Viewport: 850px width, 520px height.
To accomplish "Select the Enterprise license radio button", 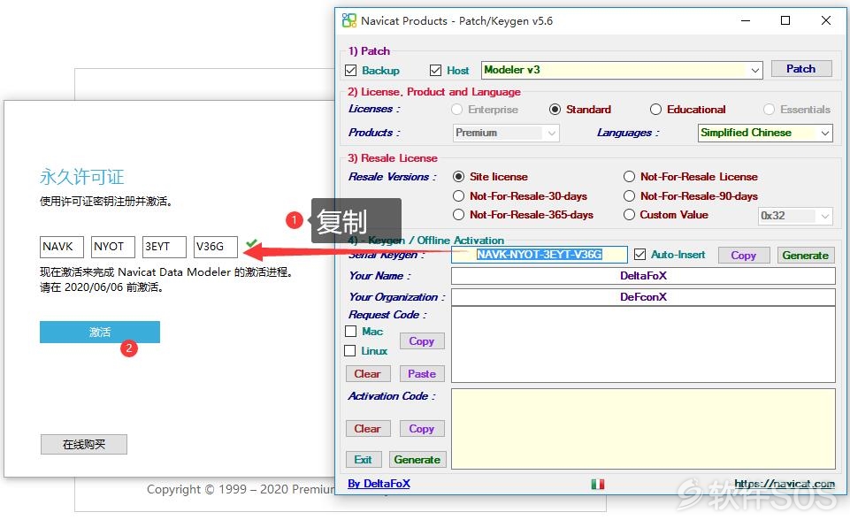I will (x=457, y=110).
